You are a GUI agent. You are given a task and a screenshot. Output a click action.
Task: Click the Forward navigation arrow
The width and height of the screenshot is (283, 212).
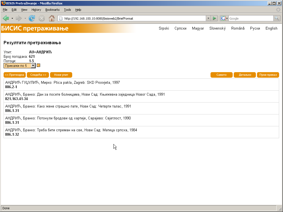click(19, 19)
